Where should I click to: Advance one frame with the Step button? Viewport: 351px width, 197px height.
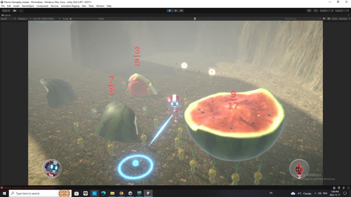181,11
